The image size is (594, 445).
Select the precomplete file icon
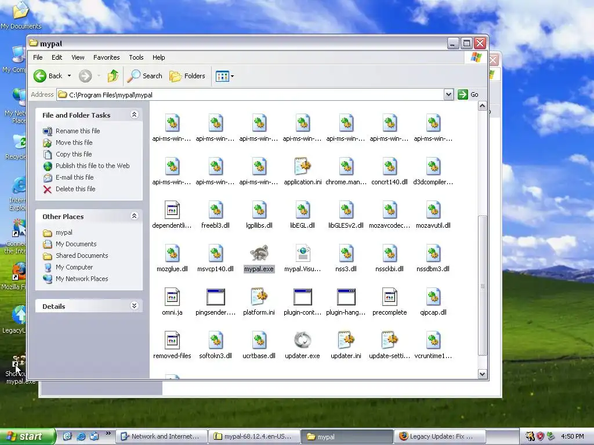(389, 297)
